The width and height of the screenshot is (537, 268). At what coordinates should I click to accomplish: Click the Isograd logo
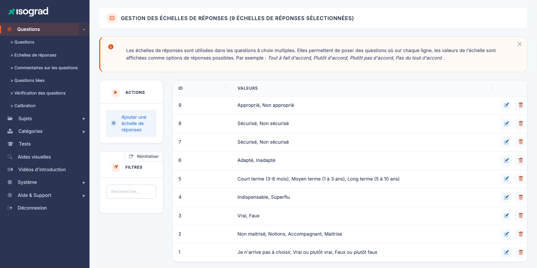[x=28, y=12]
